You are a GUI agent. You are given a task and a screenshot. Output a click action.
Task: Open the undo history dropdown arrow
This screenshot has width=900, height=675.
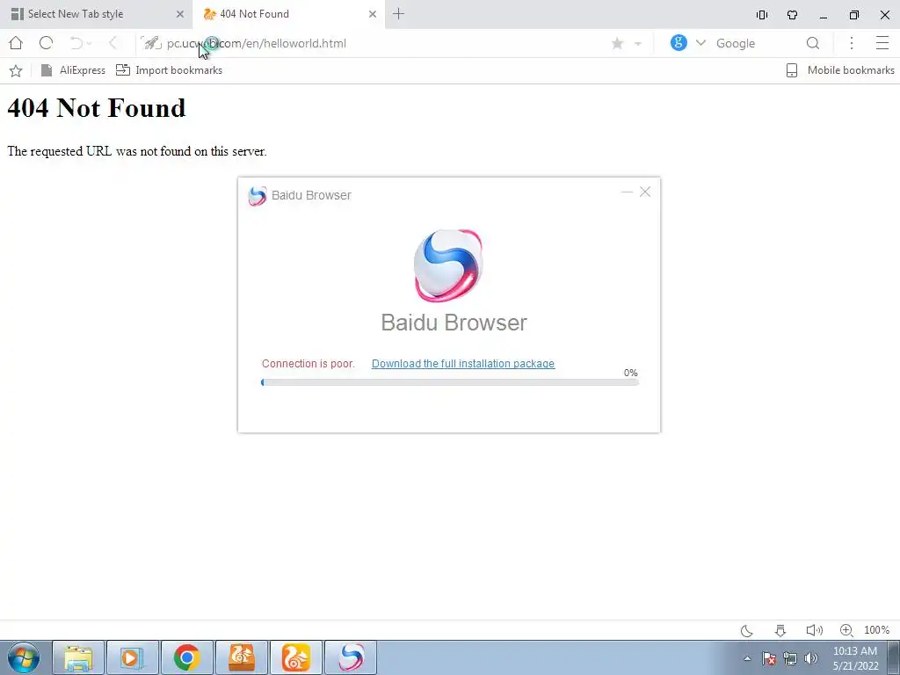point(89,44)
